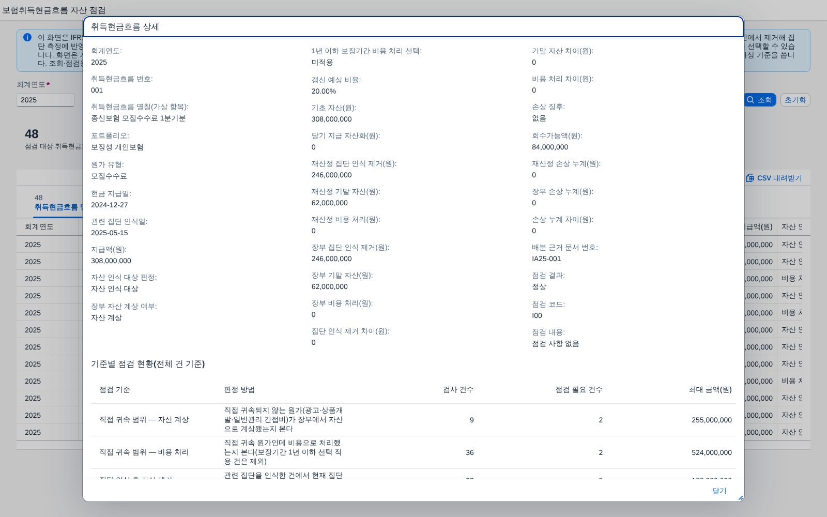
Task: Click the value 자산 인식 대상
Action: 115,288
